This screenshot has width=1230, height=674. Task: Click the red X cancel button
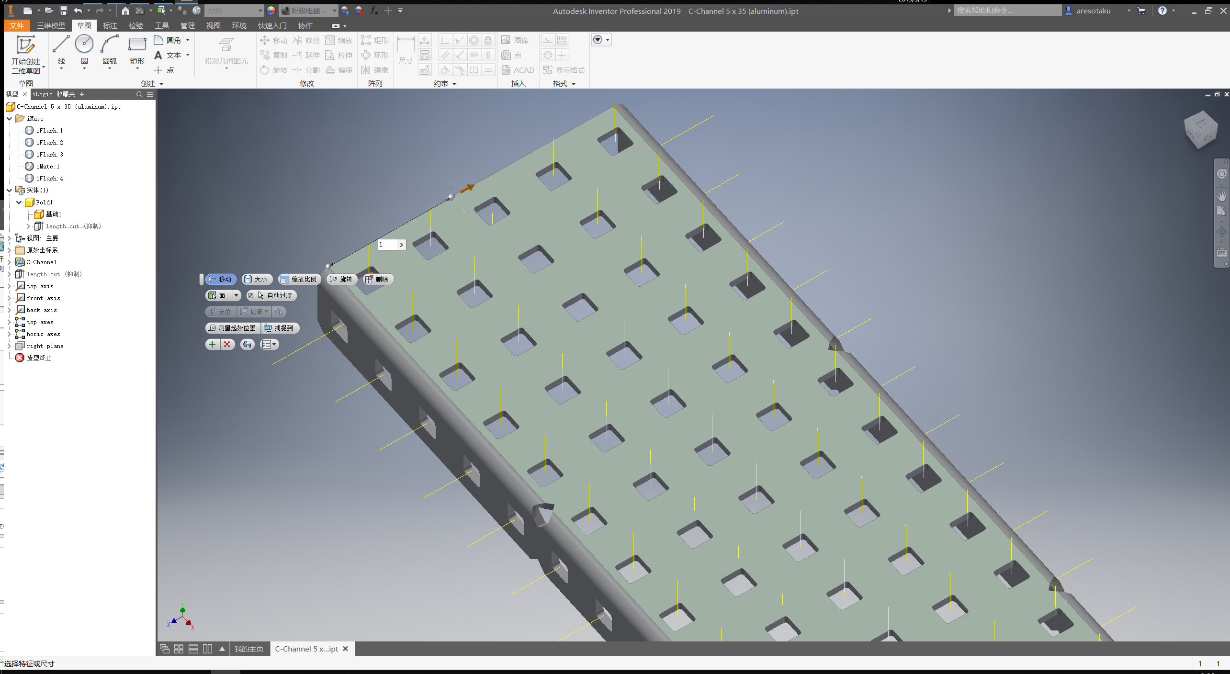(227, 344)
